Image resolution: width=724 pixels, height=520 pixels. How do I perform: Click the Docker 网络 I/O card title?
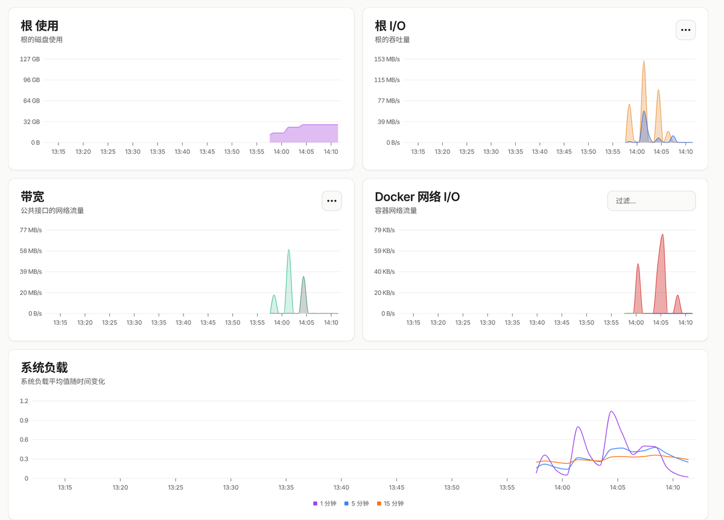coord(418,197)
